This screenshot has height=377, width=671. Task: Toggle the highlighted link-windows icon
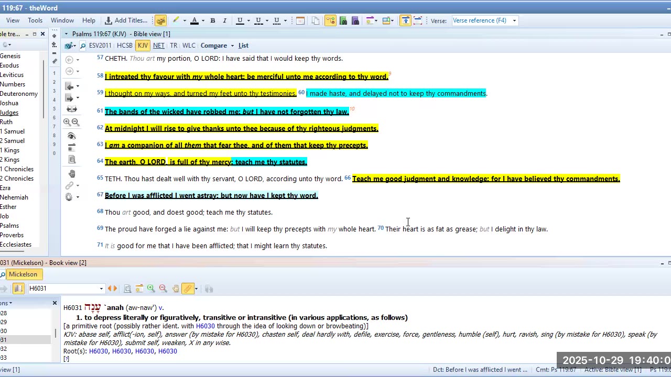click(x=330, y=20)
